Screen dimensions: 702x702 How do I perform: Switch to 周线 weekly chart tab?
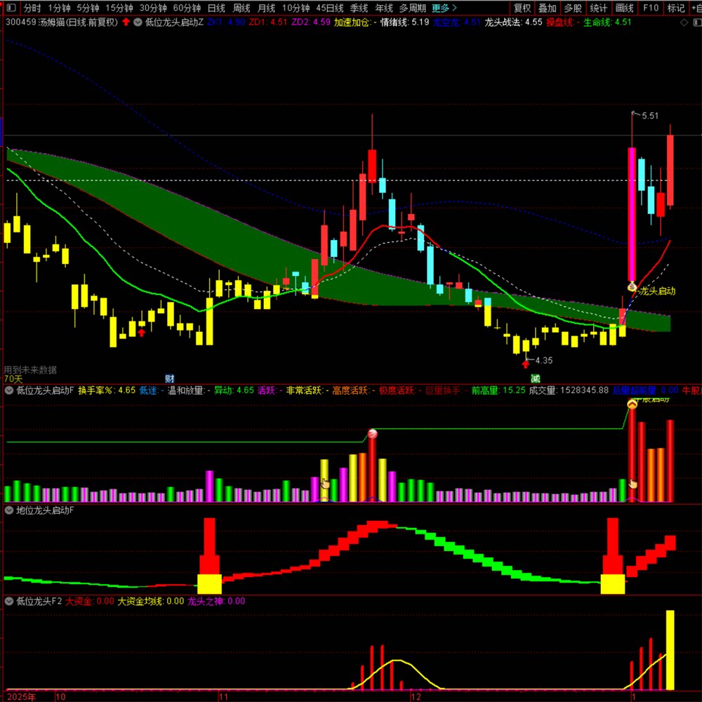point(241,8)
